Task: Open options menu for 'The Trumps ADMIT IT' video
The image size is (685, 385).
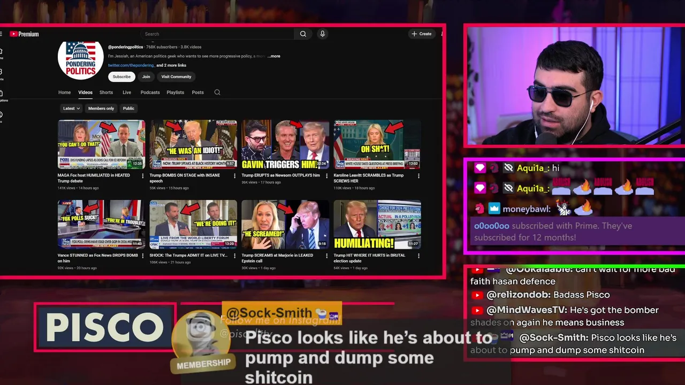Action: pyautogui.click(x=234, y=256)
